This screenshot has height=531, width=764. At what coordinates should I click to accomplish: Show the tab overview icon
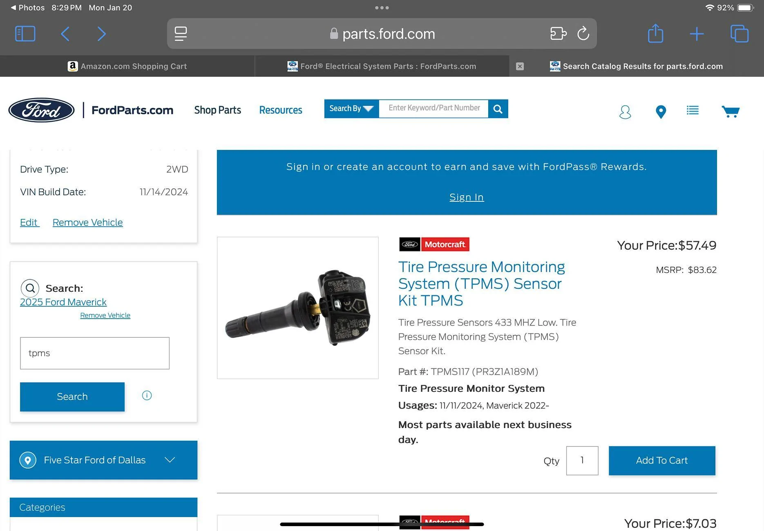(739, 33)
